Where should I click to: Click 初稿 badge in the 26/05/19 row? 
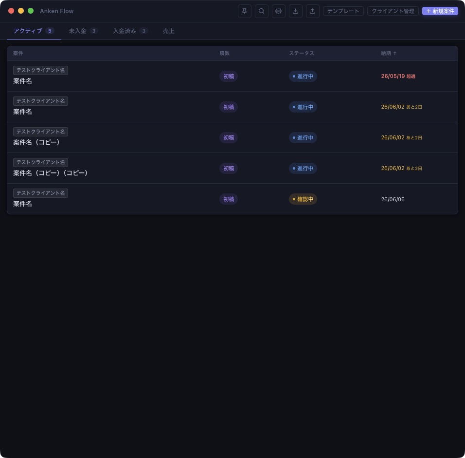coord(228,76)
